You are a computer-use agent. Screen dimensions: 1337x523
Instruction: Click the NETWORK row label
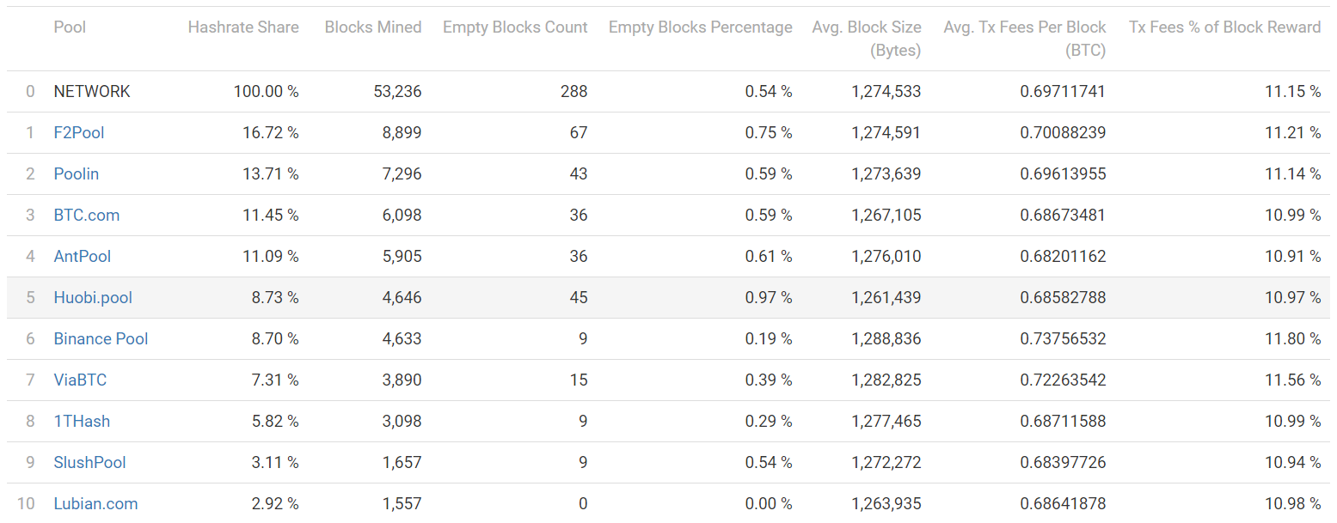92,91
